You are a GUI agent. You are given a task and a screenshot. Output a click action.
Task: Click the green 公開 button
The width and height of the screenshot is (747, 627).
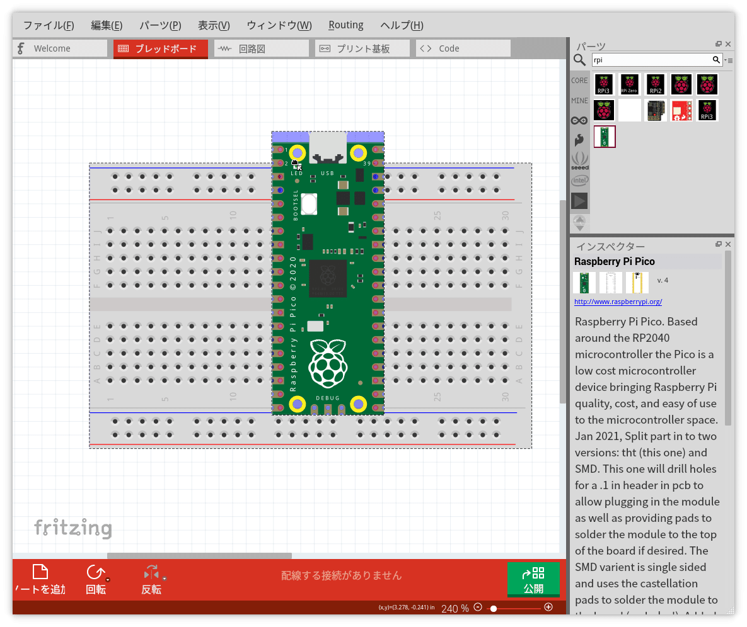point(533,579)
